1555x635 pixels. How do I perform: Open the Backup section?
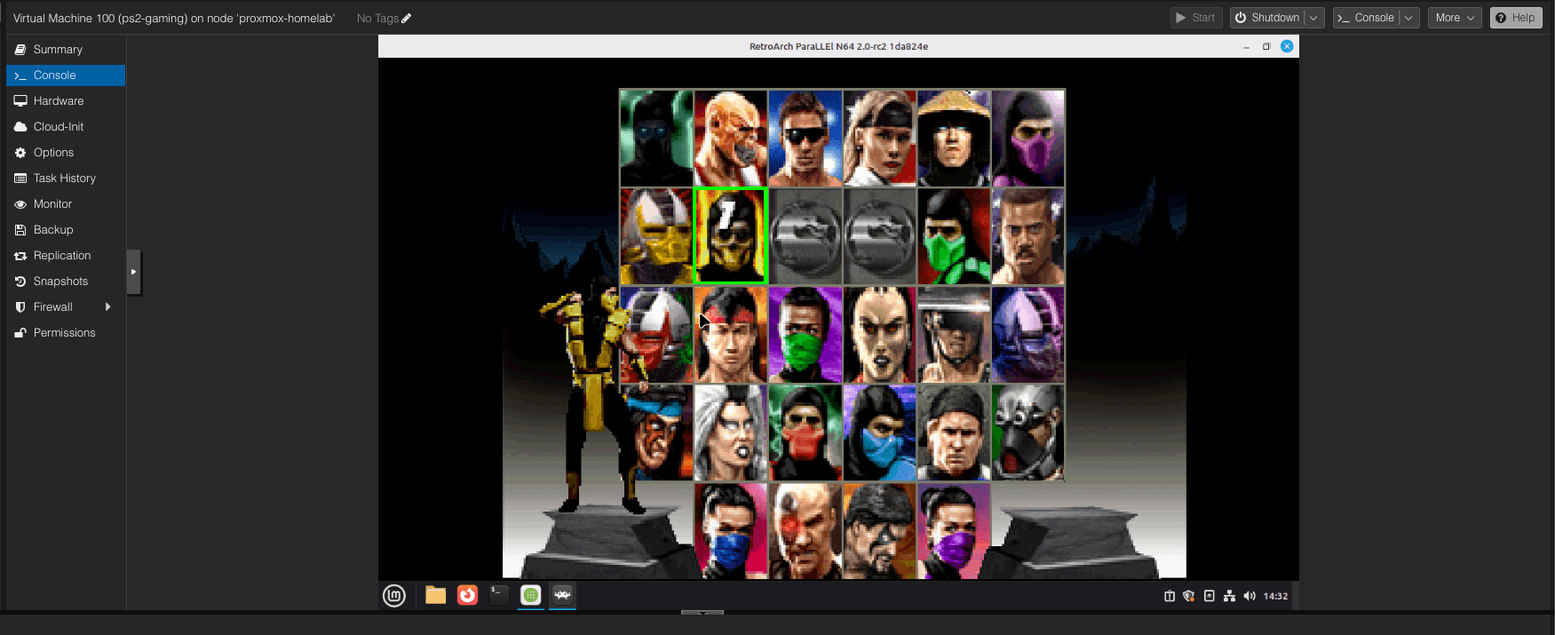click(53, 230)
